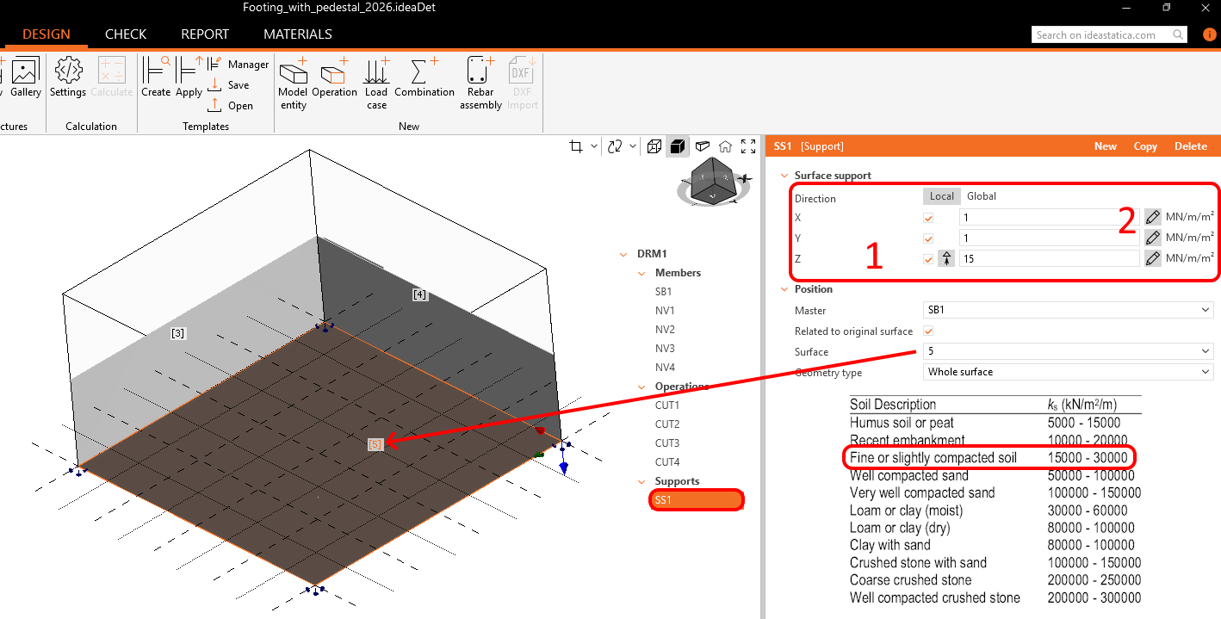Uncheck Related to original surface
Screen dimensions: 1221x619
click(x=928, y=331)
